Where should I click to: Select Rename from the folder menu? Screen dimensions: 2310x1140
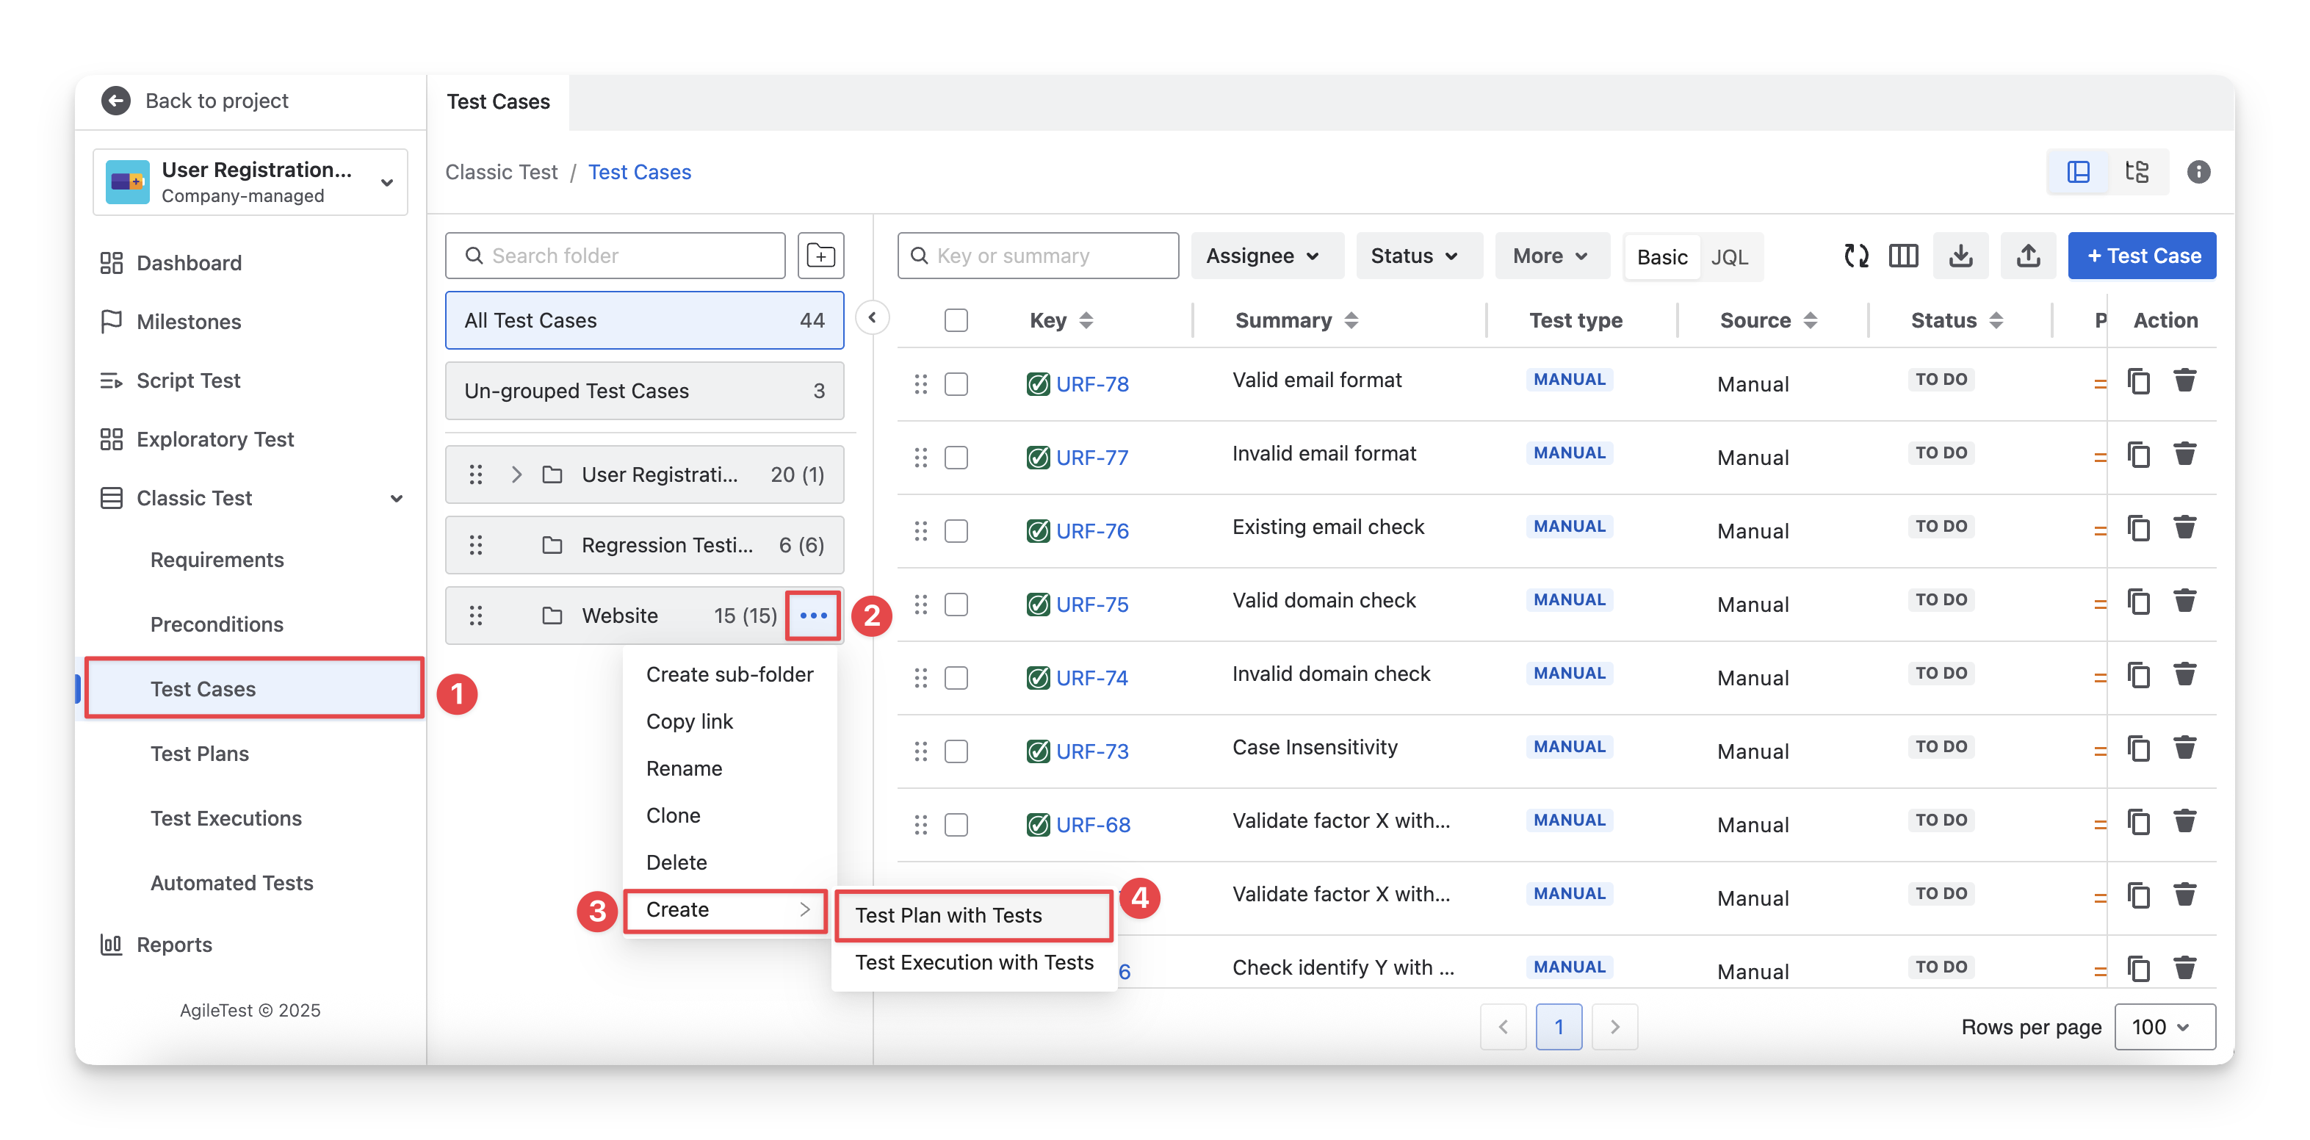tap(685, 768)
